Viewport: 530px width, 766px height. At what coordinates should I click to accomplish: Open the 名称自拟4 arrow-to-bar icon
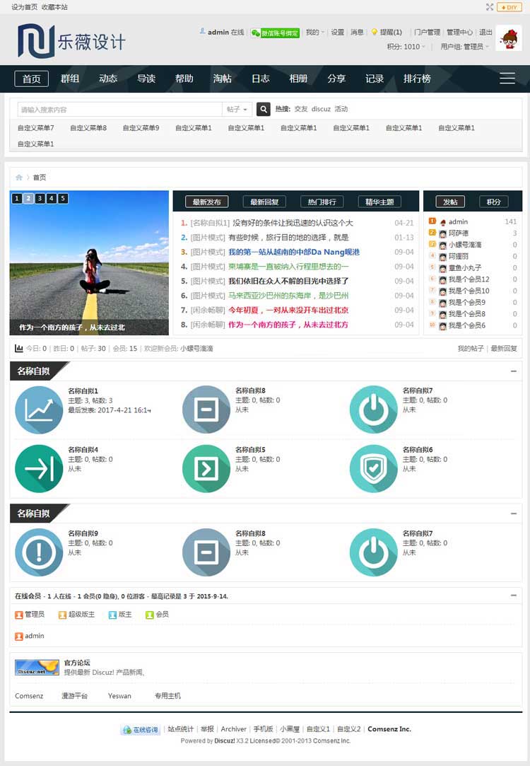click(39, 469)
